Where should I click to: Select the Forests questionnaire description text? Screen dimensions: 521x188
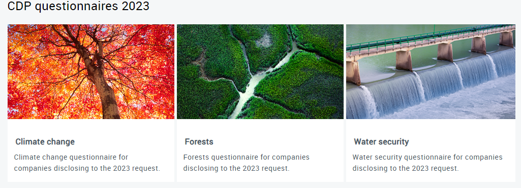pos(246,163)
